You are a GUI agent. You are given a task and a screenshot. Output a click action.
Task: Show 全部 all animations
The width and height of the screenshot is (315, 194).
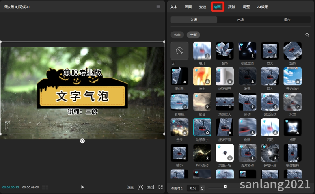pos(194,35)
